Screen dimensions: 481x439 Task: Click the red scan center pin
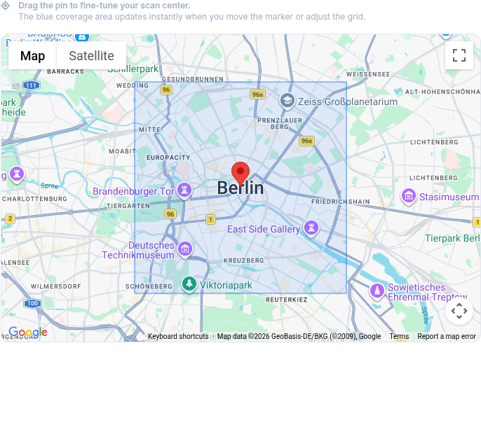(240, 174)
